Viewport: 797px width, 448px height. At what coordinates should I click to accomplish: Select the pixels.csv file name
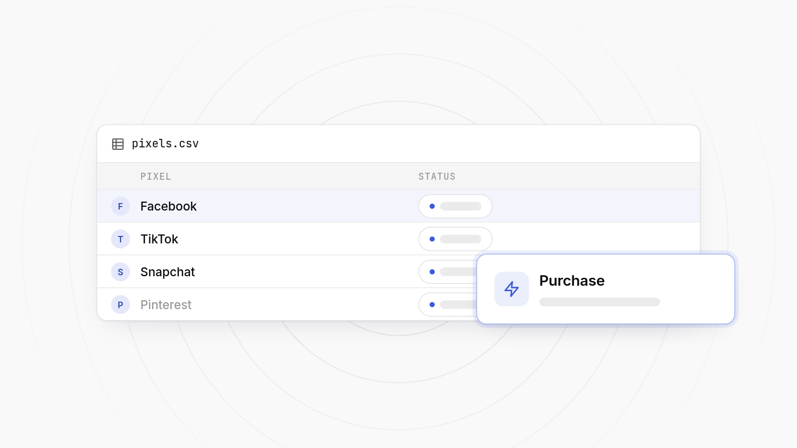pos(165,144)
